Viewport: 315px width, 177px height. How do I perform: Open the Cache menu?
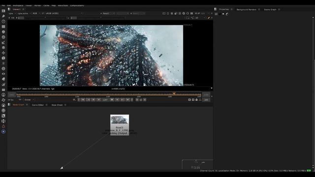[x=46, y=5]
